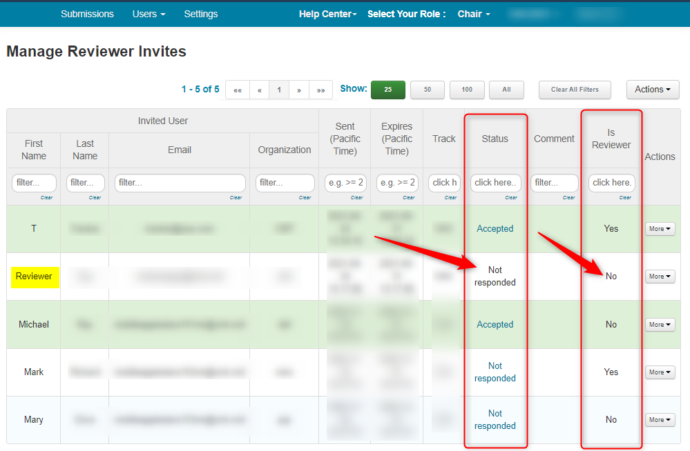690x451 pixels.
Task: Jump to first page of results
Action: tap(238, 90)
